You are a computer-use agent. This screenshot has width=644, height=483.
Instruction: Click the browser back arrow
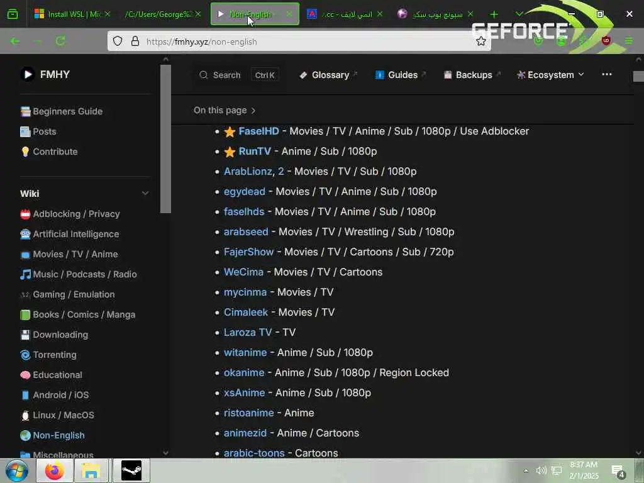[15, 41]
